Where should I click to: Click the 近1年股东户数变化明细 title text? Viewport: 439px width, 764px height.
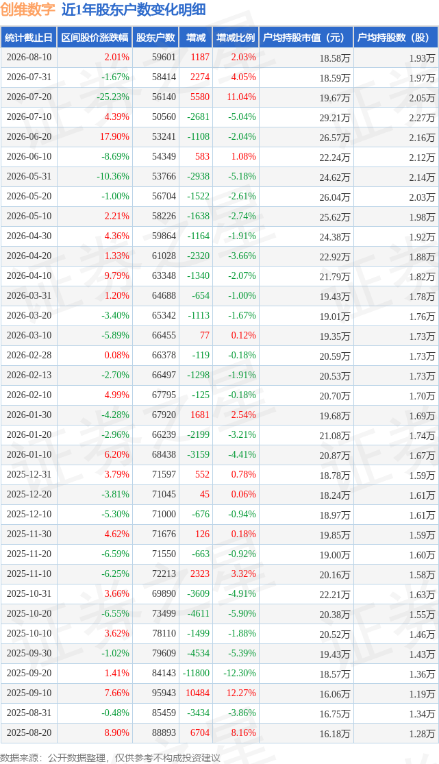click(134, 10)
